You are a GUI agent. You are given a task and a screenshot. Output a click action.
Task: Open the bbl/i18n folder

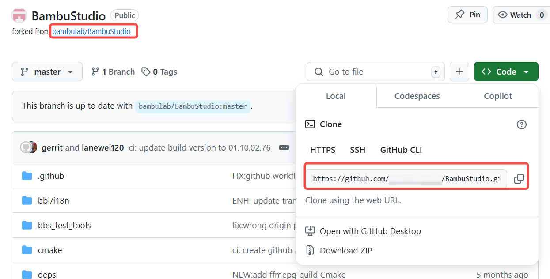coord(53,200)
